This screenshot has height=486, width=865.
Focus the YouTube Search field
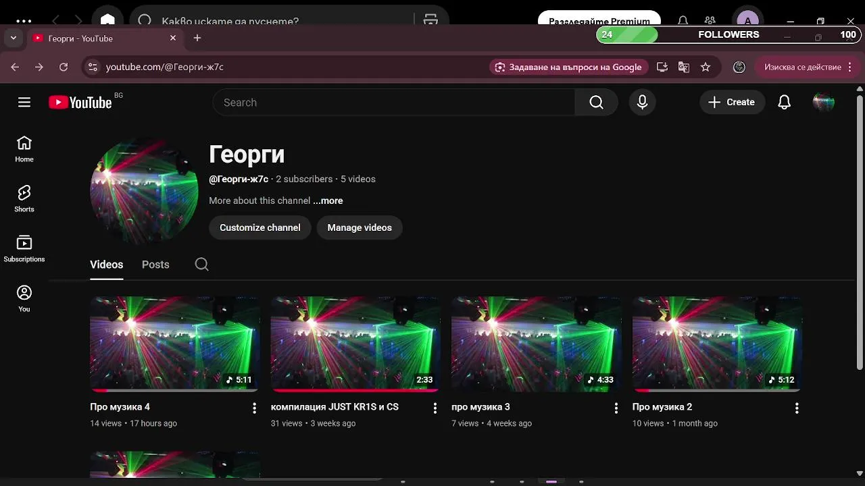tap(393, 103)
